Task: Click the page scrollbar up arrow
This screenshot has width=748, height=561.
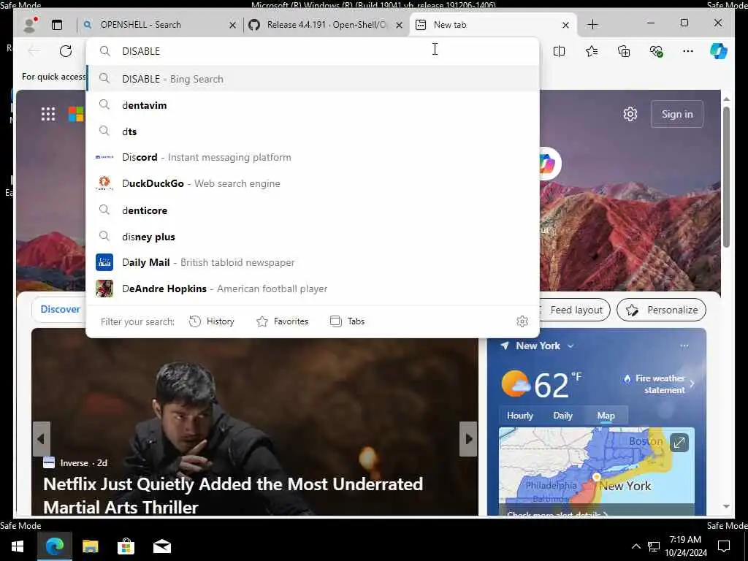Action: (727, 99)
